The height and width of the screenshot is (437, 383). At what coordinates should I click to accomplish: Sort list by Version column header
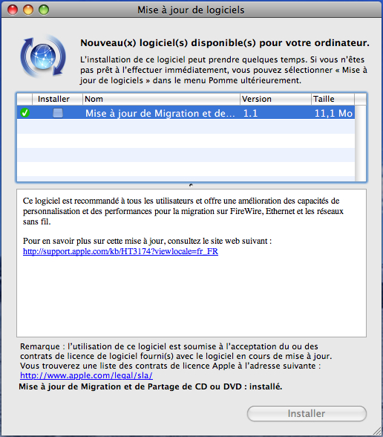pos(275,100)
